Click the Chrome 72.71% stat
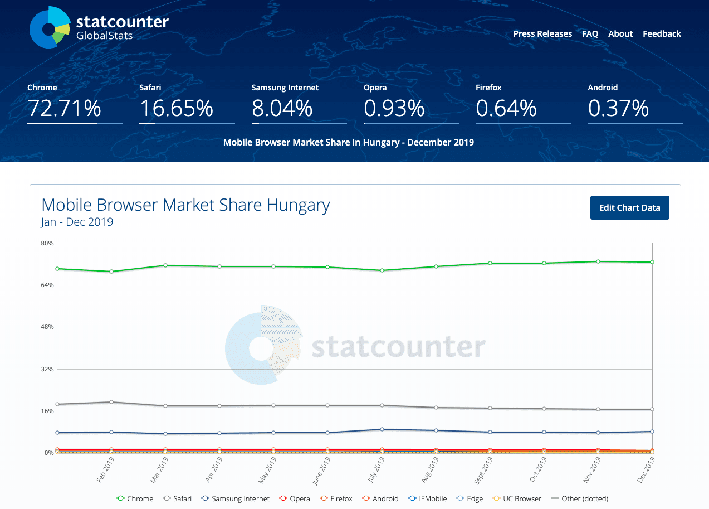Viewport: 709px width, 509px height. (x=64, y=108)
